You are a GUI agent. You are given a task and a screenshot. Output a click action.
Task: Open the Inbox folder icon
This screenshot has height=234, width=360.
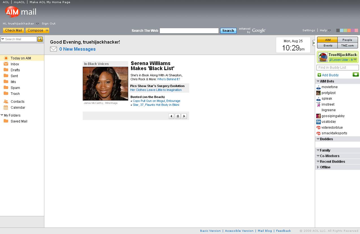6,64
